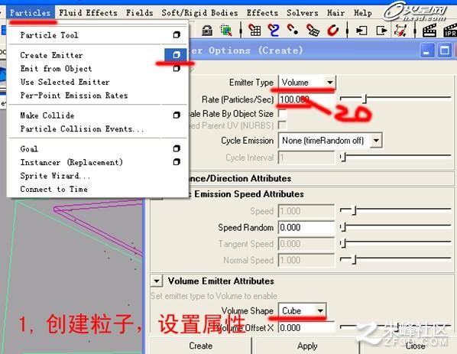Image resolution: width=457 pixels, height=354 pixels.
Task: Open Create Emitter option box
Action: pyautogui.click(x=176, y=55)
